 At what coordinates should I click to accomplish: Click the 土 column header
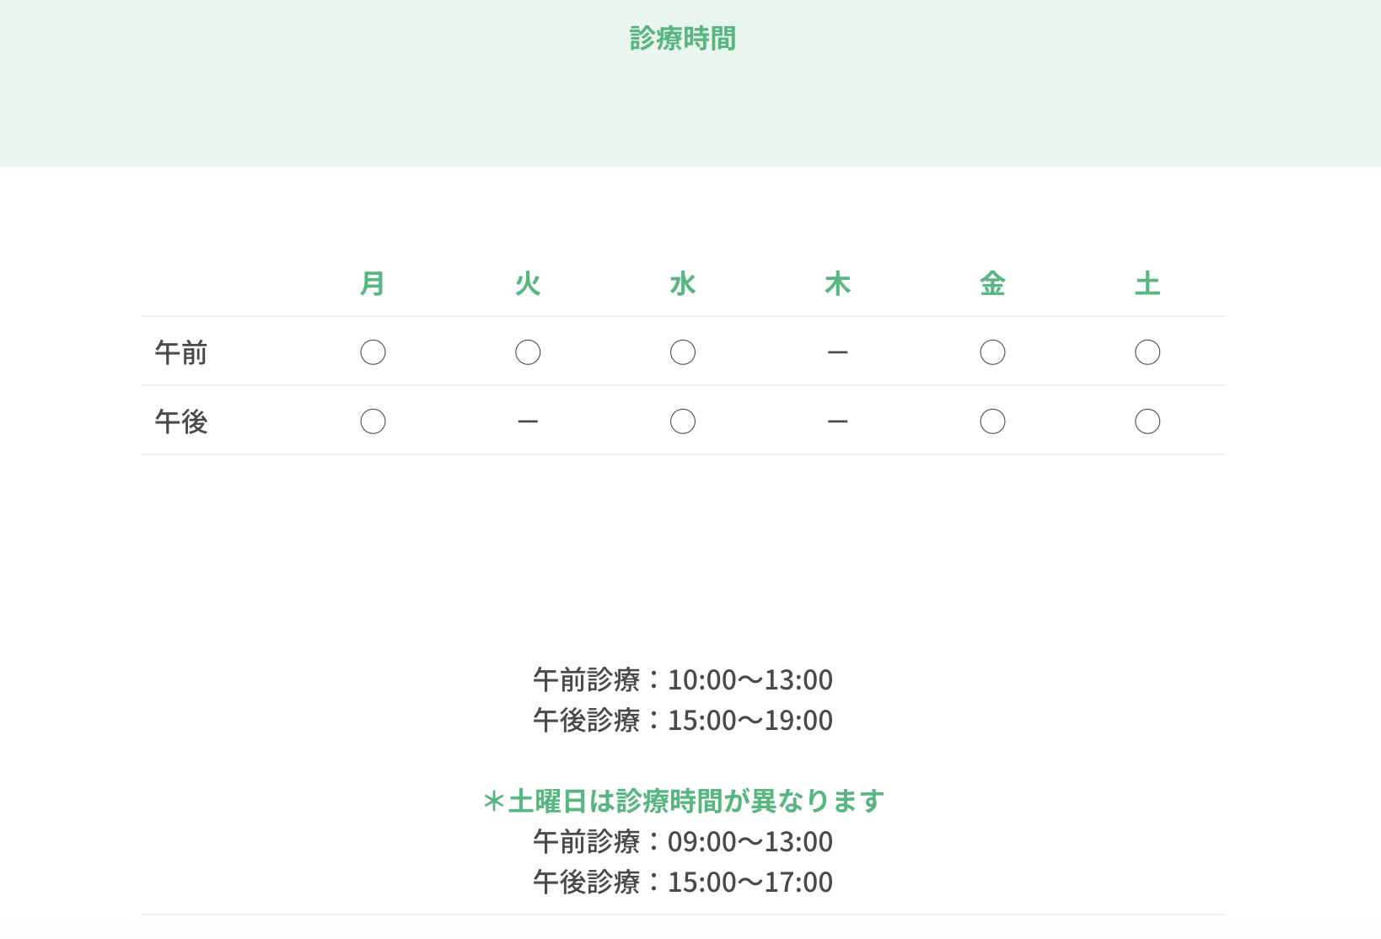click(1147, 284)
